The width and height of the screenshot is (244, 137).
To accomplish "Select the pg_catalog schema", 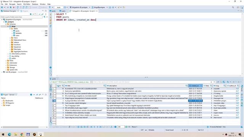I will 15,56.
